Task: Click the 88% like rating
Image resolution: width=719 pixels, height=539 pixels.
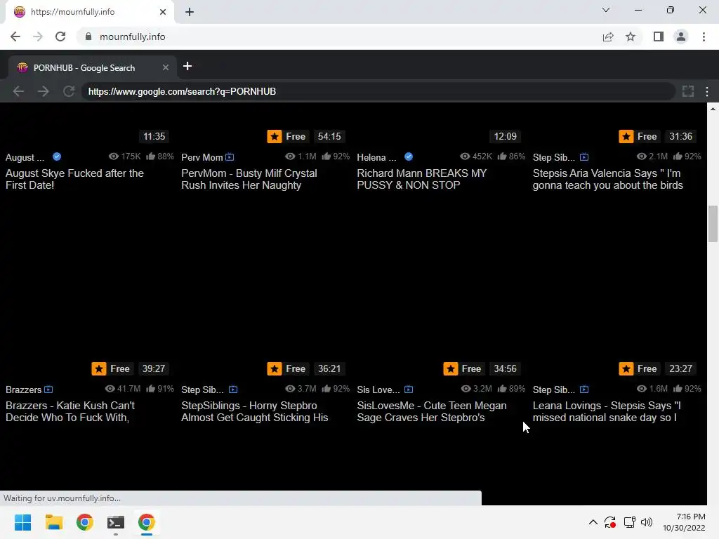Action: (160, 157)
